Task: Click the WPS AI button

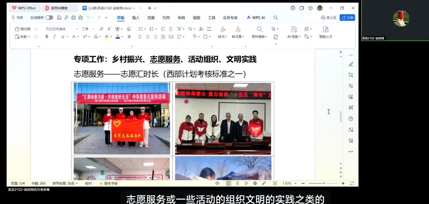Action: coord(256,17)
